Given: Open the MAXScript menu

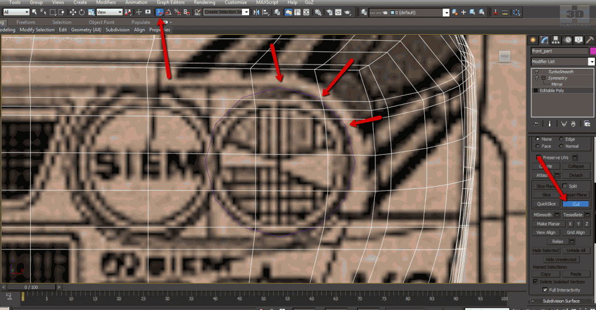Looking at the screenshot, I should click(x=267, y=2).
